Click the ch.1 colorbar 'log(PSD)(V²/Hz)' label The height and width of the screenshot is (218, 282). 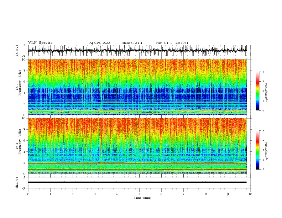(x=267, y=93)
